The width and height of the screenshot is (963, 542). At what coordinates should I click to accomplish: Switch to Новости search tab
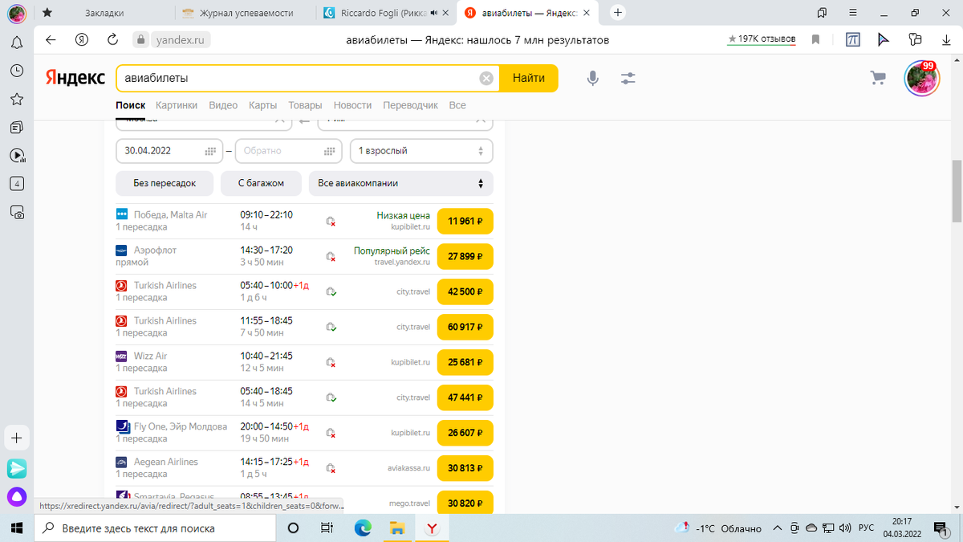pyautogui.click(x=352, y=105)
